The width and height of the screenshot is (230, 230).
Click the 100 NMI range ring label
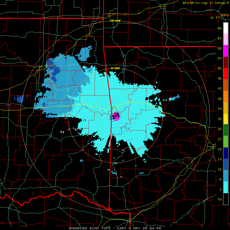pyautogui.click(x=115, y=21)
